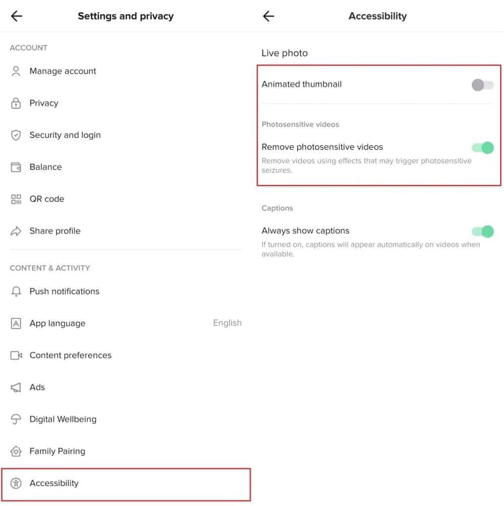Click the QR code icon
This screenshot has width=504, height=506.
(x=16, y=199)
